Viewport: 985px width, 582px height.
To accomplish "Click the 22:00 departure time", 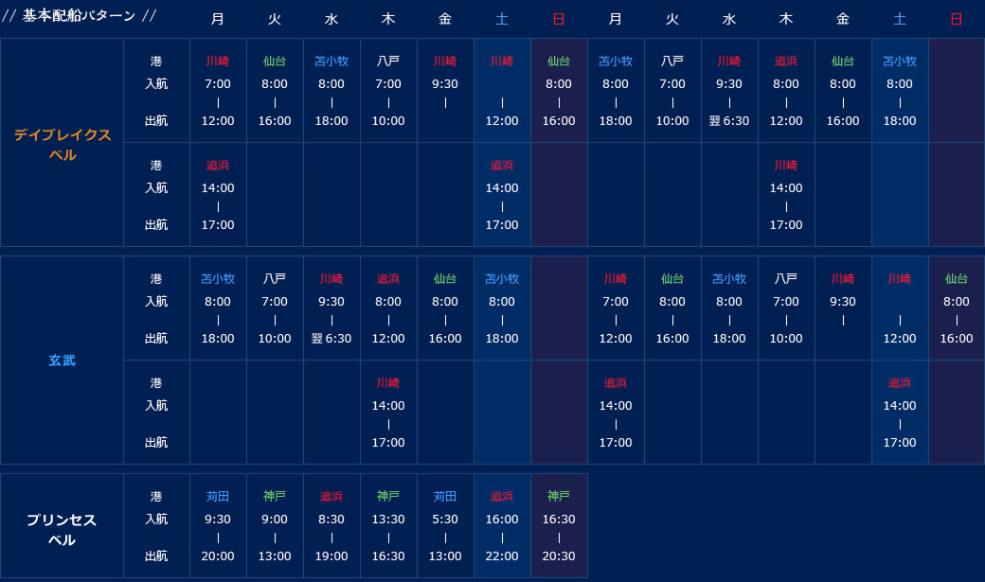I will tap(502, 556).
